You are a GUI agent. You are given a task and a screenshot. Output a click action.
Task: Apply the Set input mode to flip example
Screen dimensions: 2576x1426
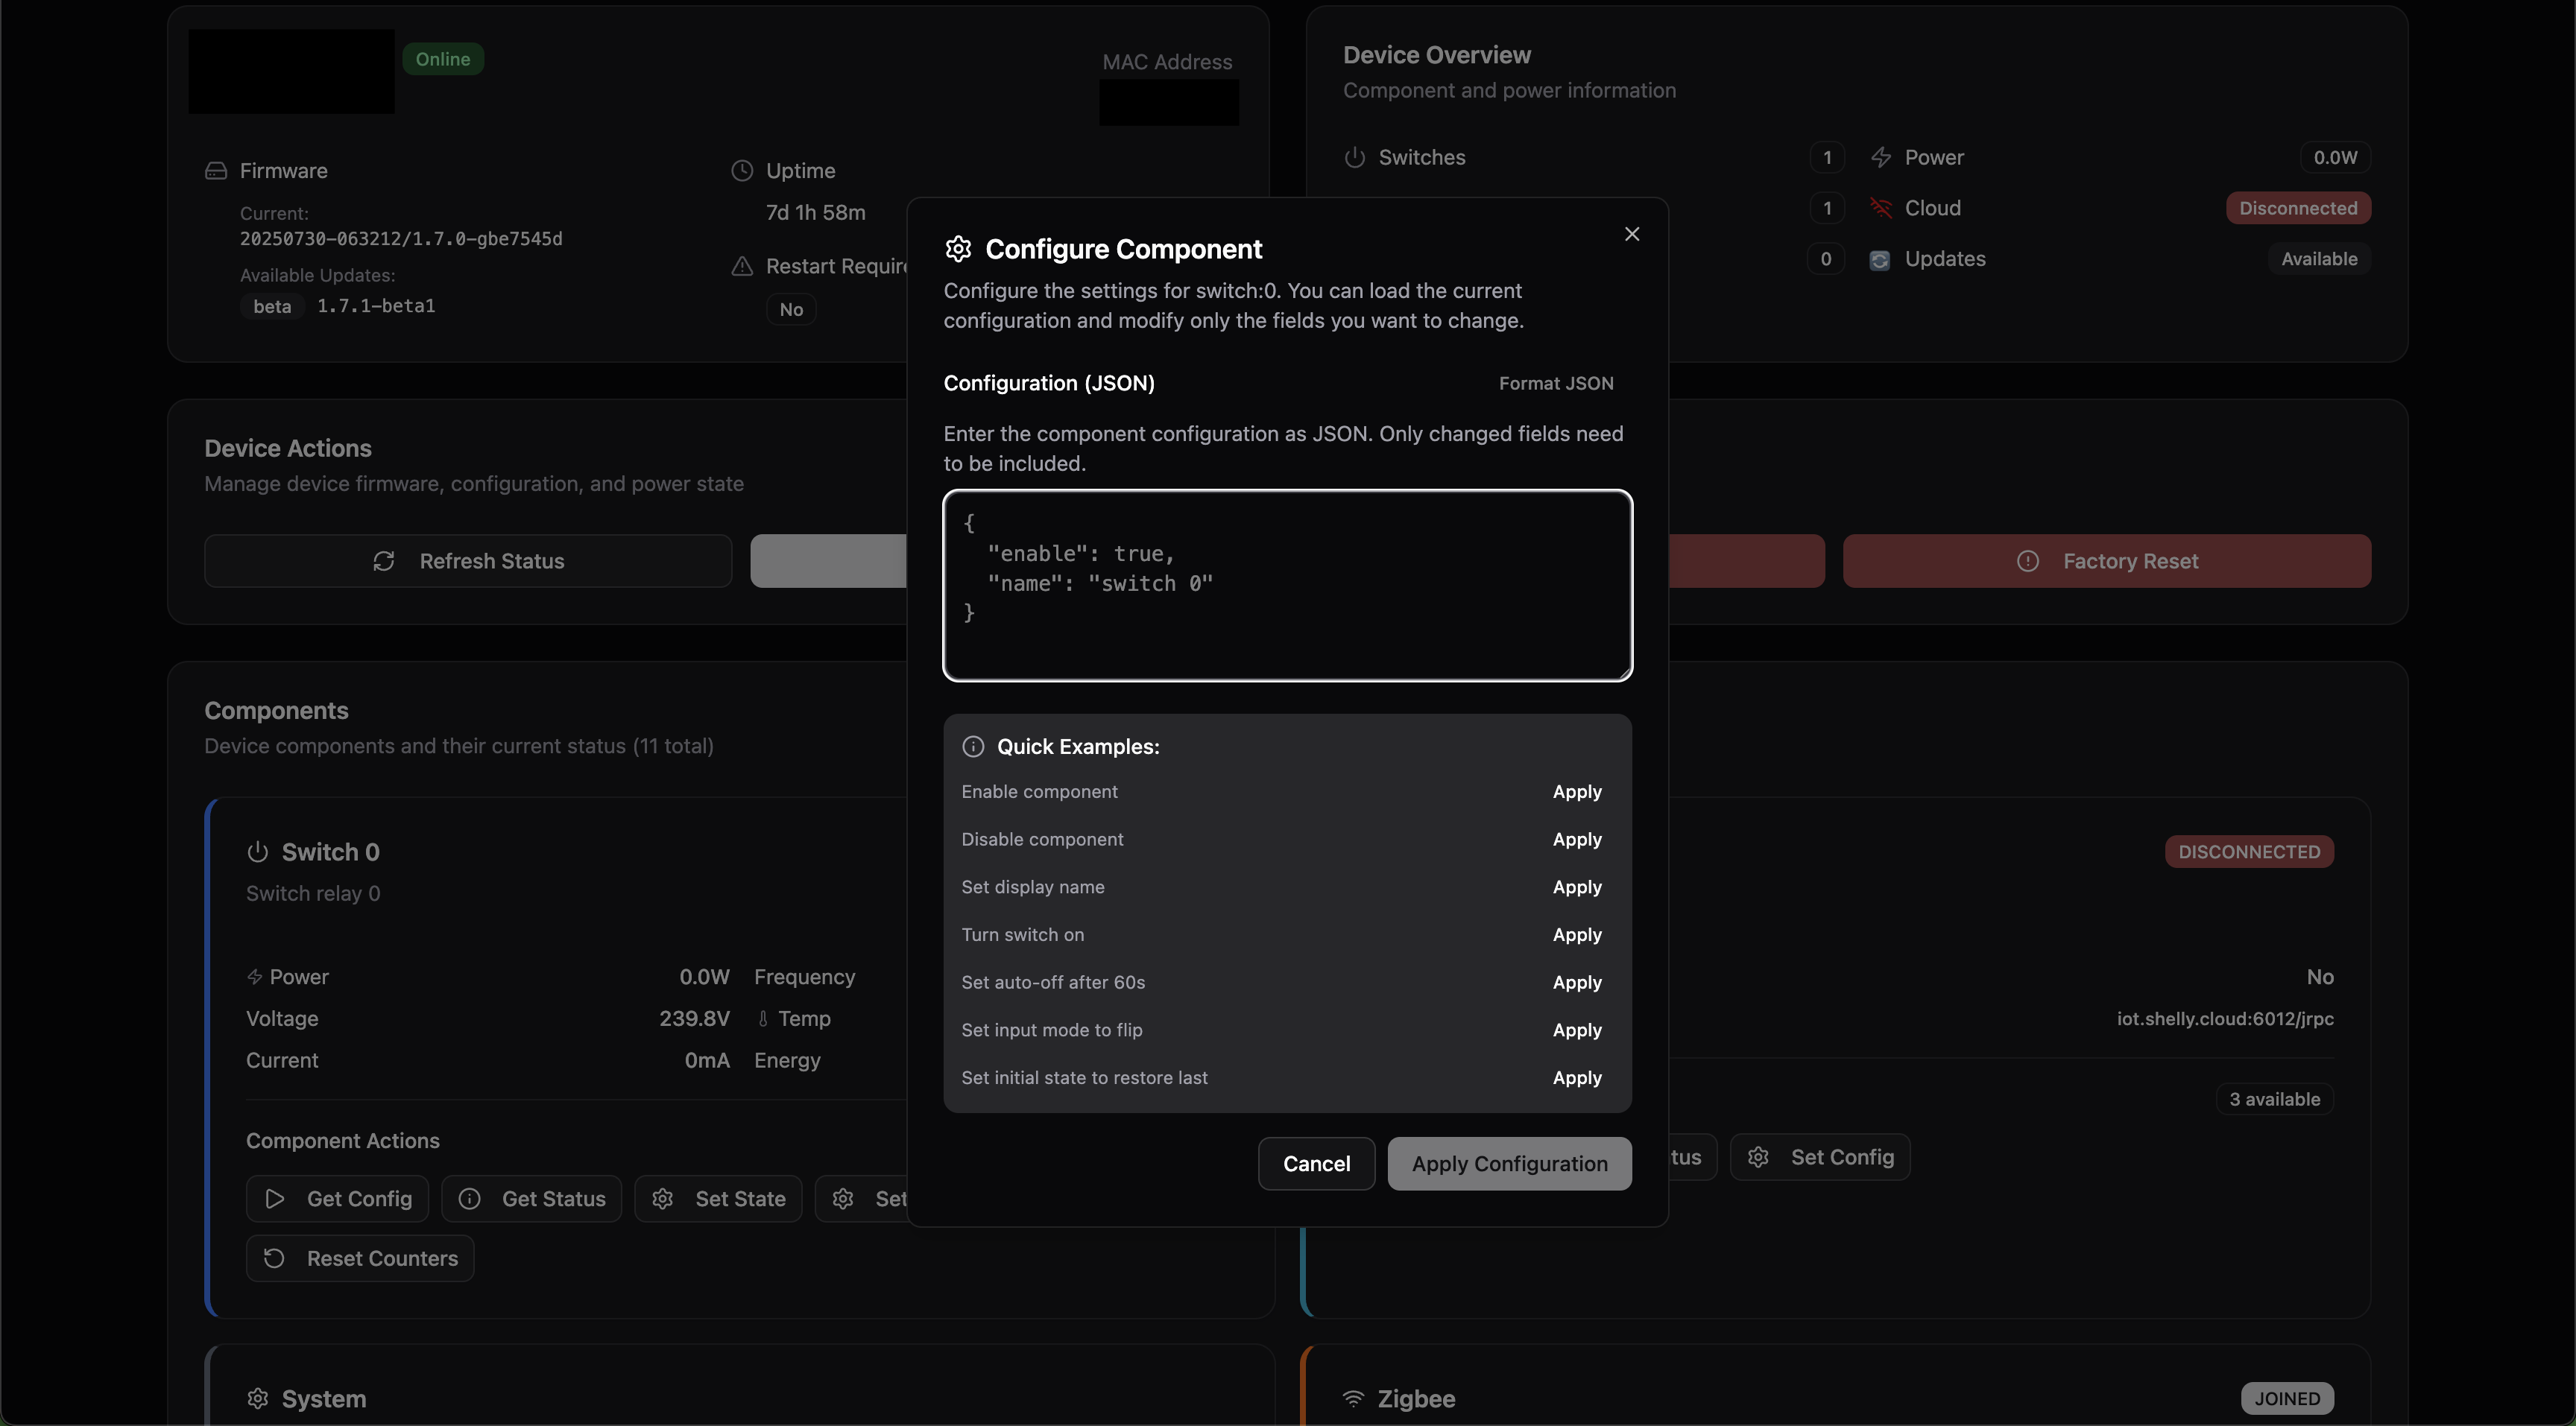click(1577, 1030)
